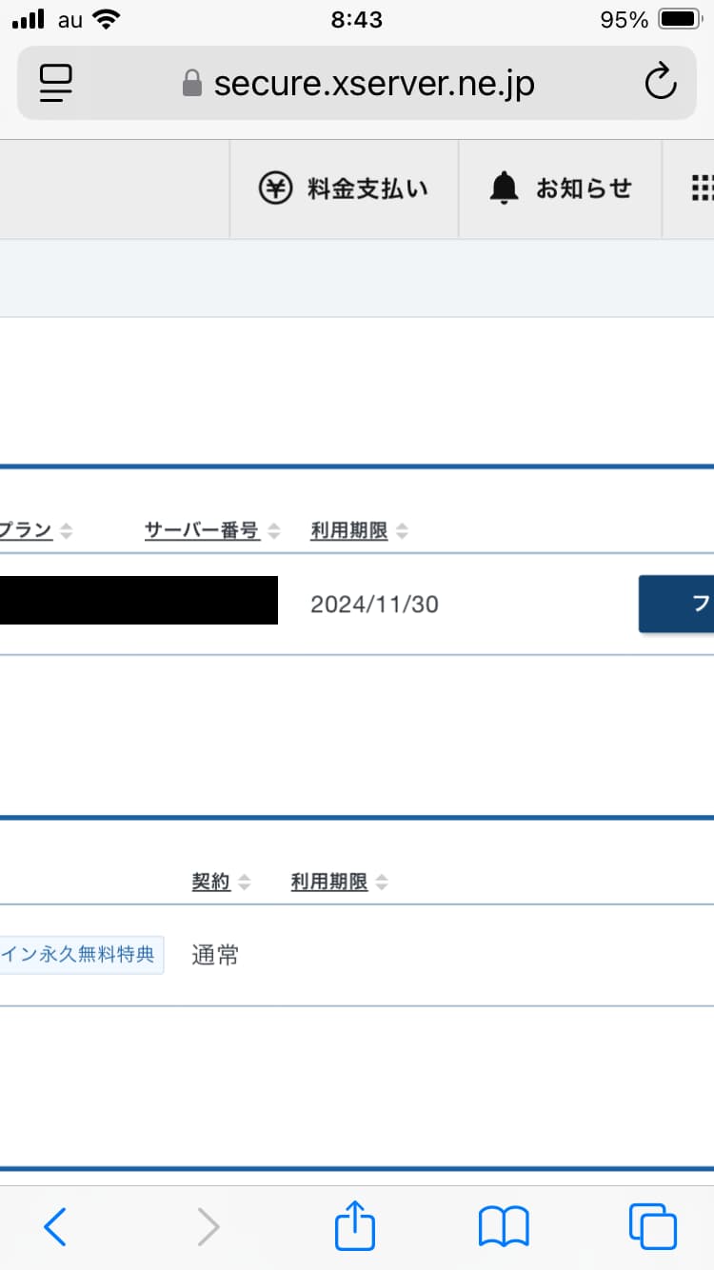Open Safari tab groups icon at top left

[54, 83]
